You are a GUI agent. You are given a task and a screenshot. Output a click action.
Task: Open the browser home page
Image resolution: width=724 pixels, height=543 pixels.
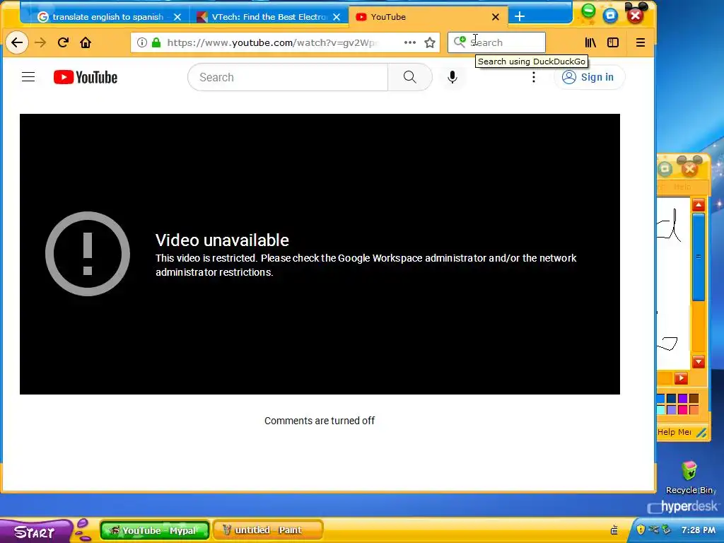(86, 42)
